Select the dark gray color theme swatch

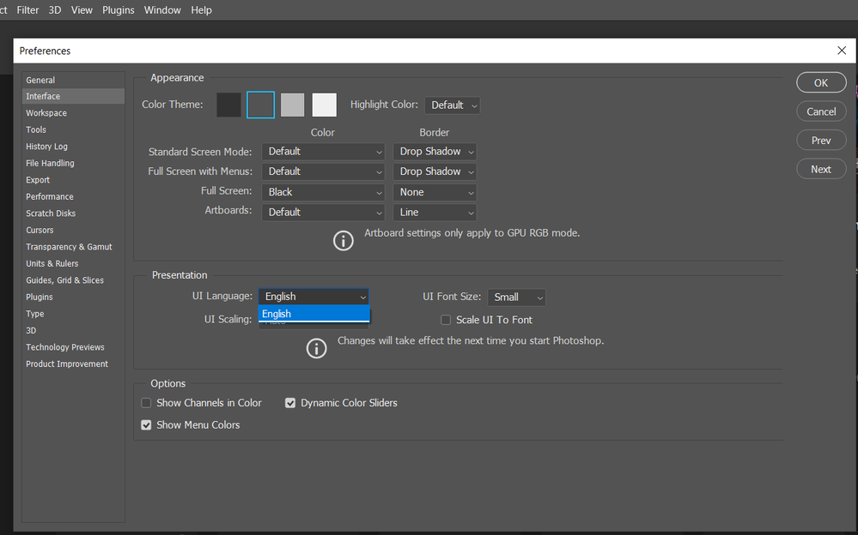click(260, 105)
